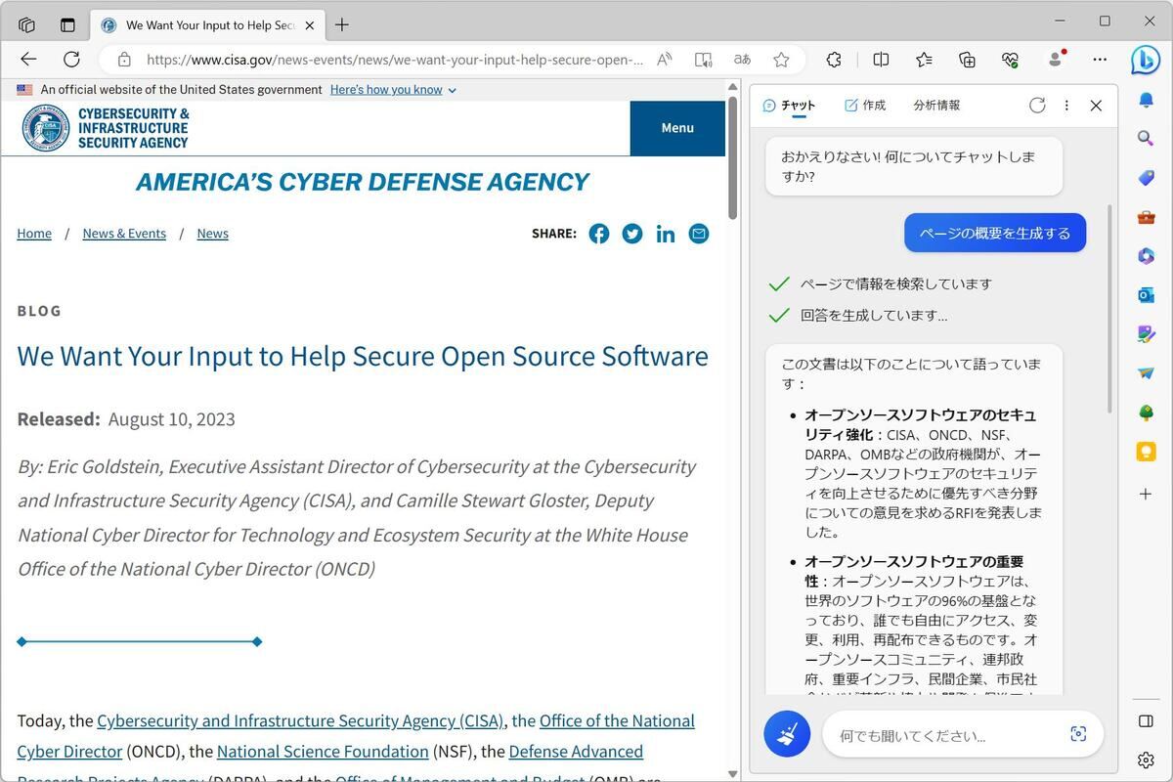Toggle the sidebar visibility button
The image size is (1173, 782).
click(1146, 721)
